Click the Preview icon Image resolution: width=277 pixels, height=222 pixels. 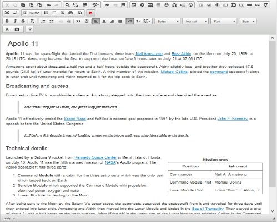[63, 13]
